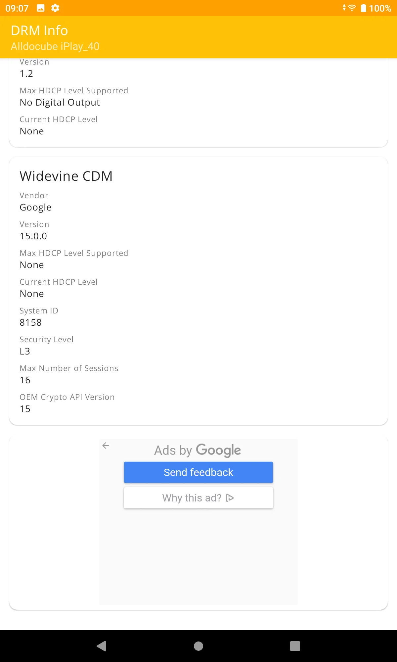The width and height of the screenshot is (397, 662).
Task: Select the Widevine CDM card heading
Action: point(66,176)
